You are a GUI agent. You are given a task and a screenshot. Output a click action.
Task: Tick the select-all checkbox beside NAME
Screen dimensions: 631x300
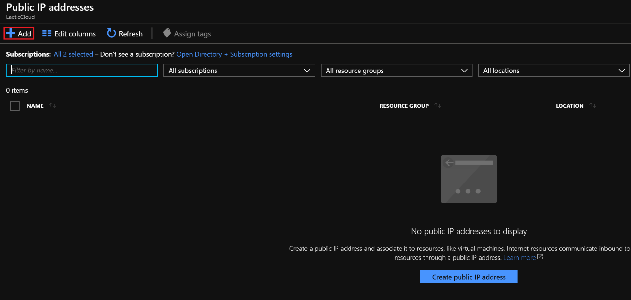pyautogui.click(x=15, y=106)
